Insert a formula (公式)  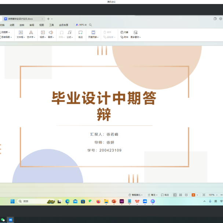pos(69,33)
